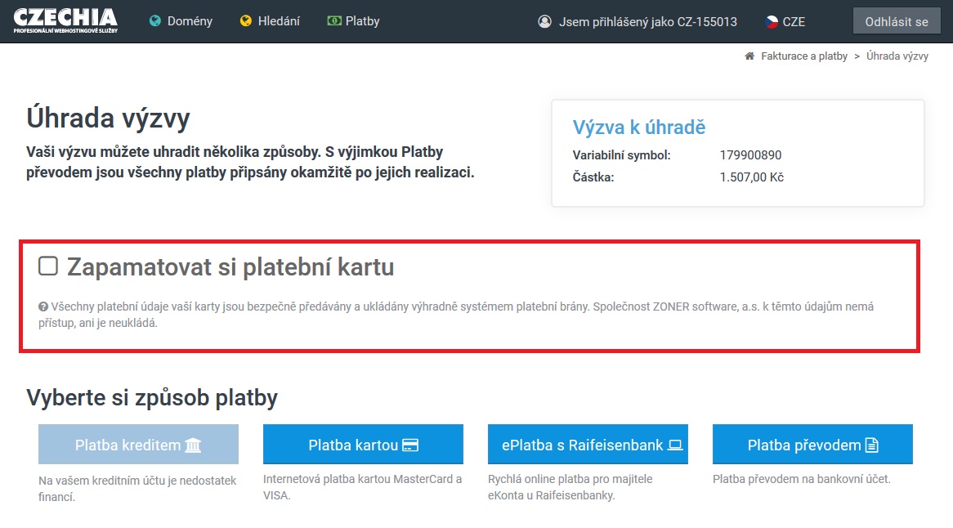Click the Czech flag icon
The image size is (953, 528).
[x=772, y=22]
